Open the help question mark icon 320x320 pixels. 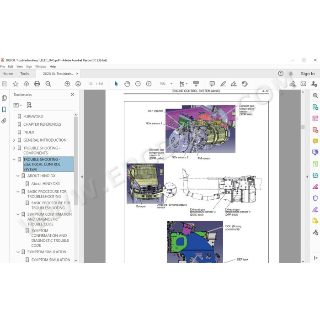(x=281, y=74)
